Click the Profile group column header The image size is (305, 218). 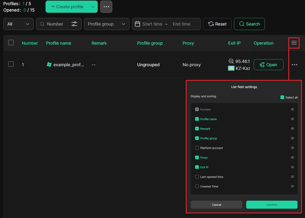150,43
